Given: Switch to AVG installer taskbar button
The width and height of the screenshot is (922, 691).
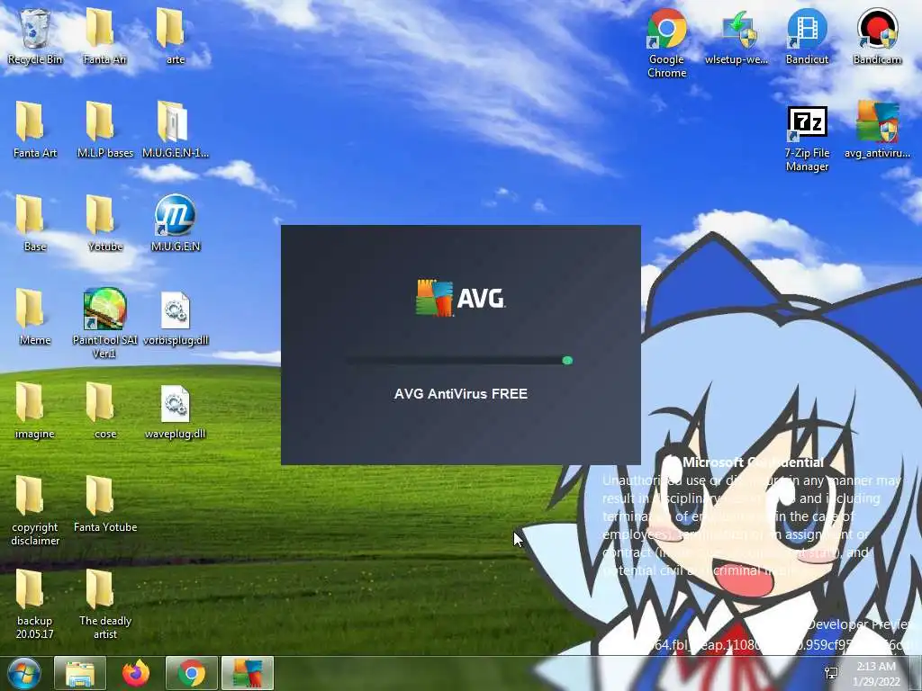Looking at the screenshot, I should coord(248,673).
